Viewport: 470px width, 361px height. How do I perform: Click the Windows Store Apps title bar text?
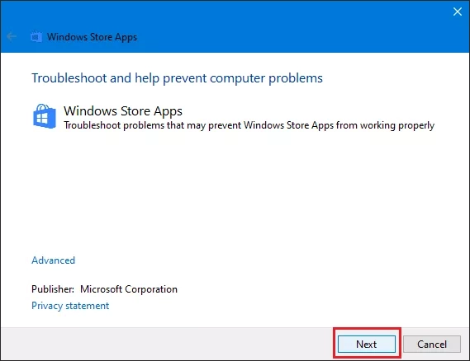[x=92, y=37]
